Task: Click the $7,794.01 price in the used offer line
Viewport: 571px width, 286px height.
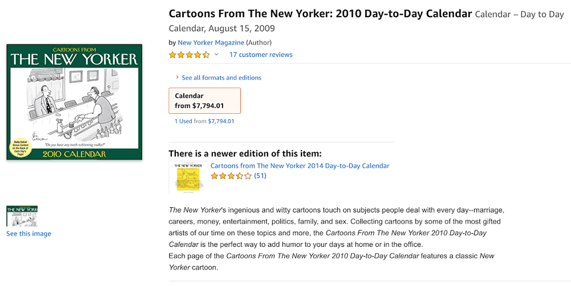Action: click(x=221, y=121)
